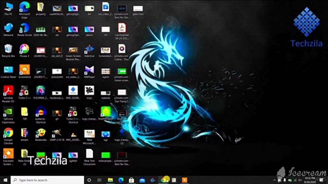The image size is (328, 184).
Task: Open the Balabolka shortcut
Action: [x=40, y=134]
